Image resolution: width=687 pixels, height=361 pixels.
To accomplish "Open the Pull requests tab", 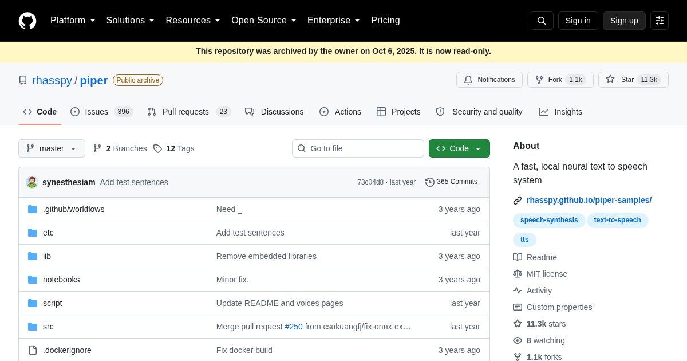I will 189,112.
